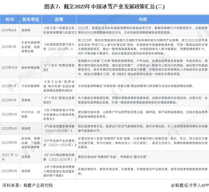Click the @前瞻经济学人APP credit
Screen dimensions: 209x192
(190, 185)
